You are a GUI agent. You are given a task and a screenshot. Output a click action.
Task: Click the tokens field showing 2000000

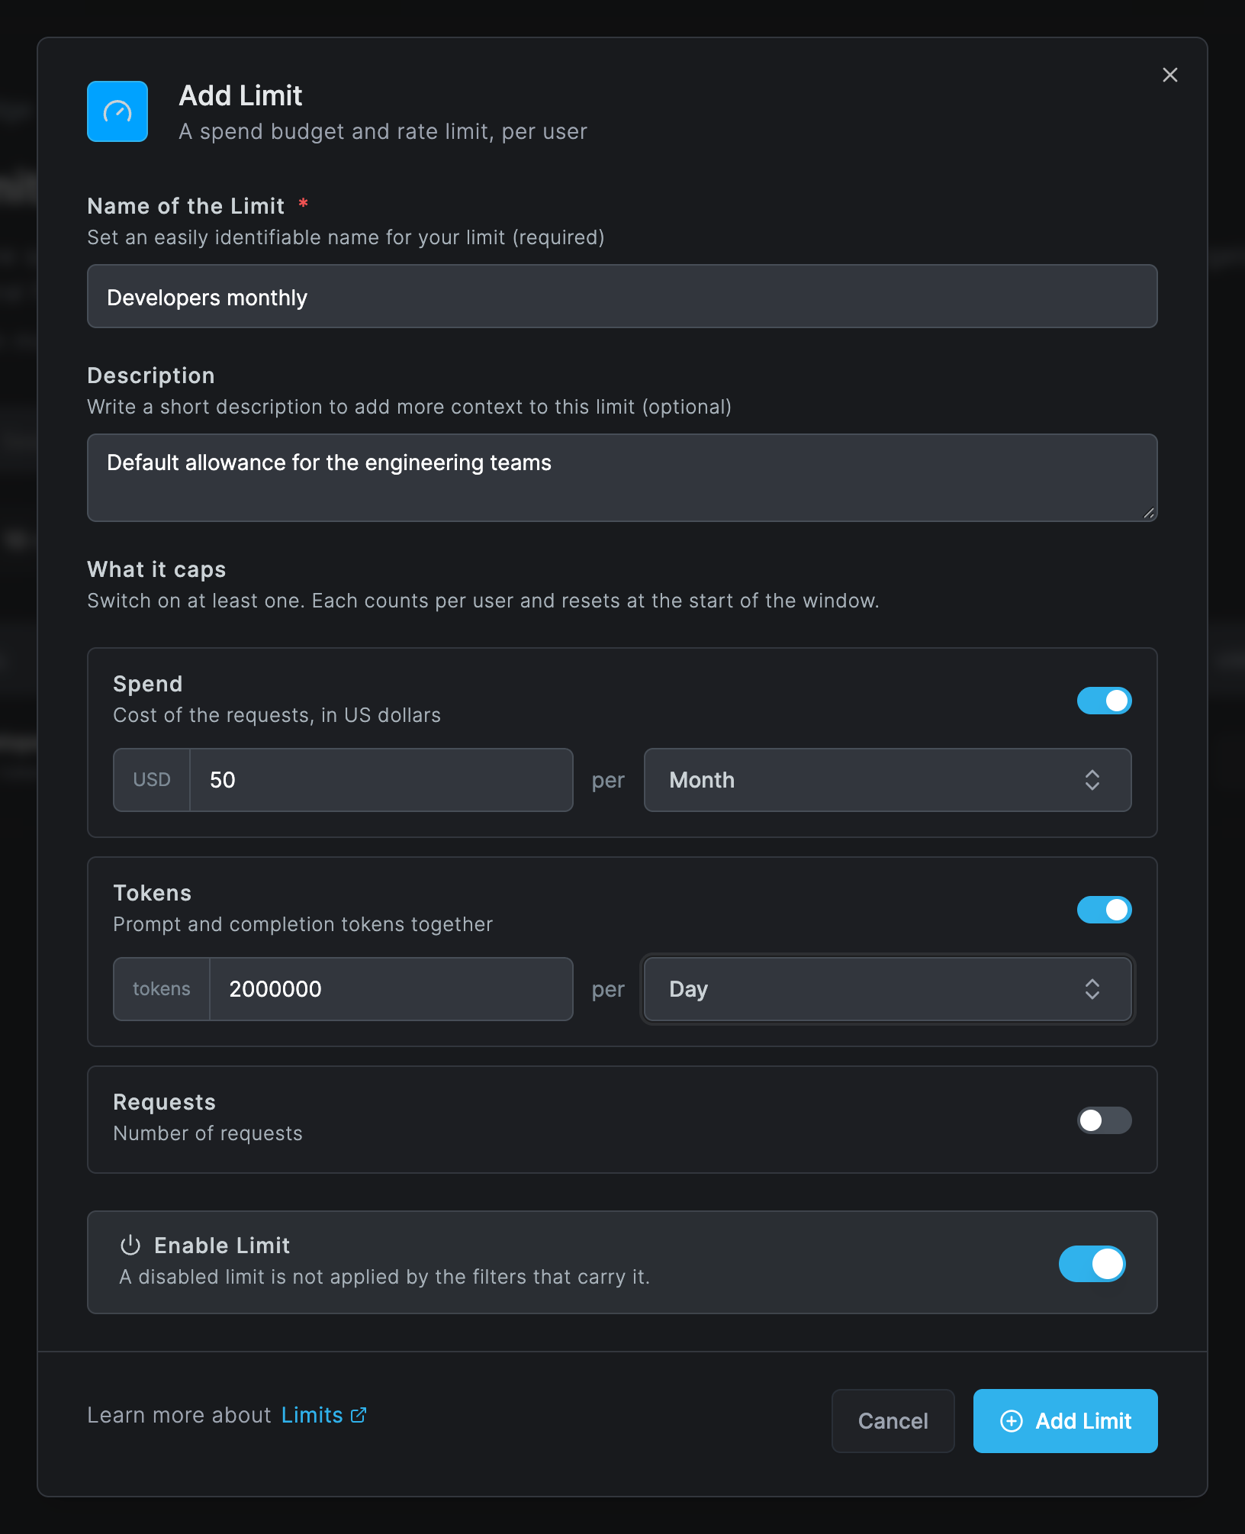[x=391, y=989]
